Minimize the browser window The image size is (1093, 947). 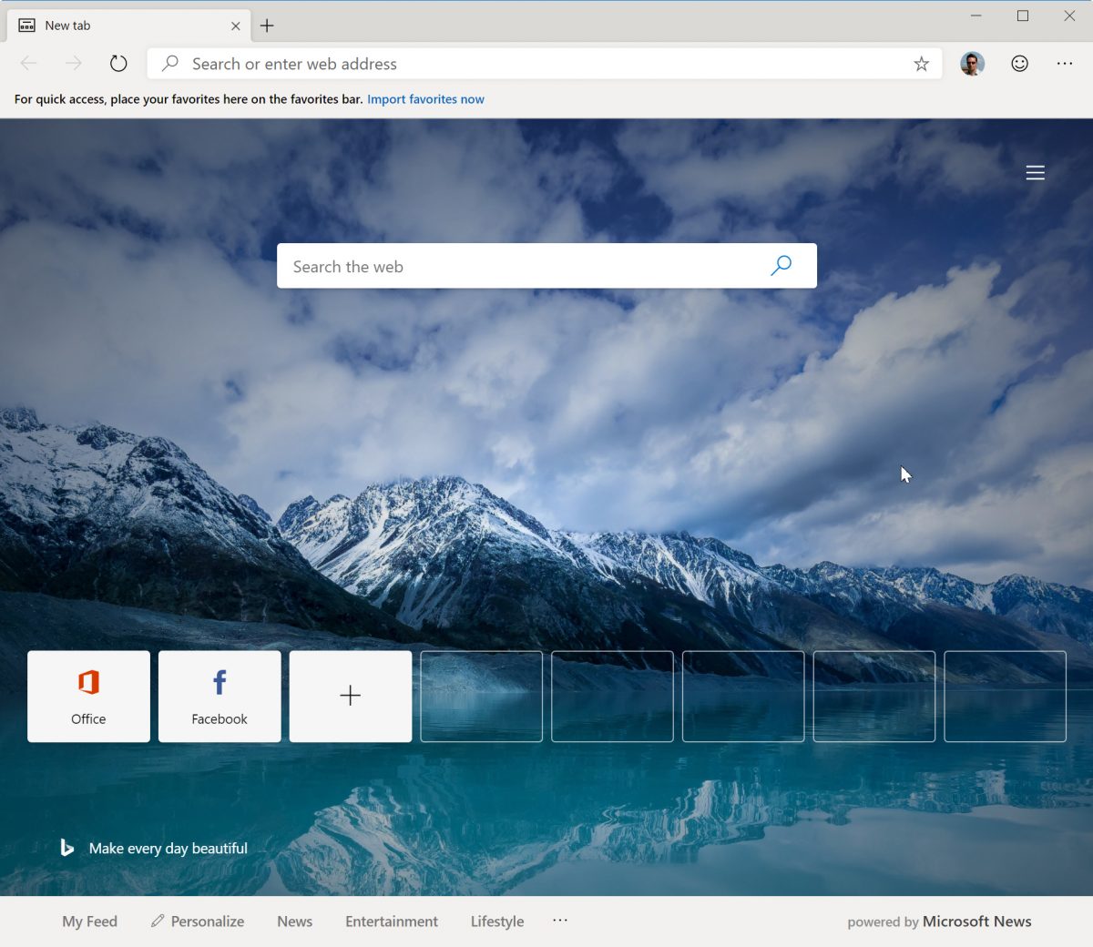click(x=976, y=15)
